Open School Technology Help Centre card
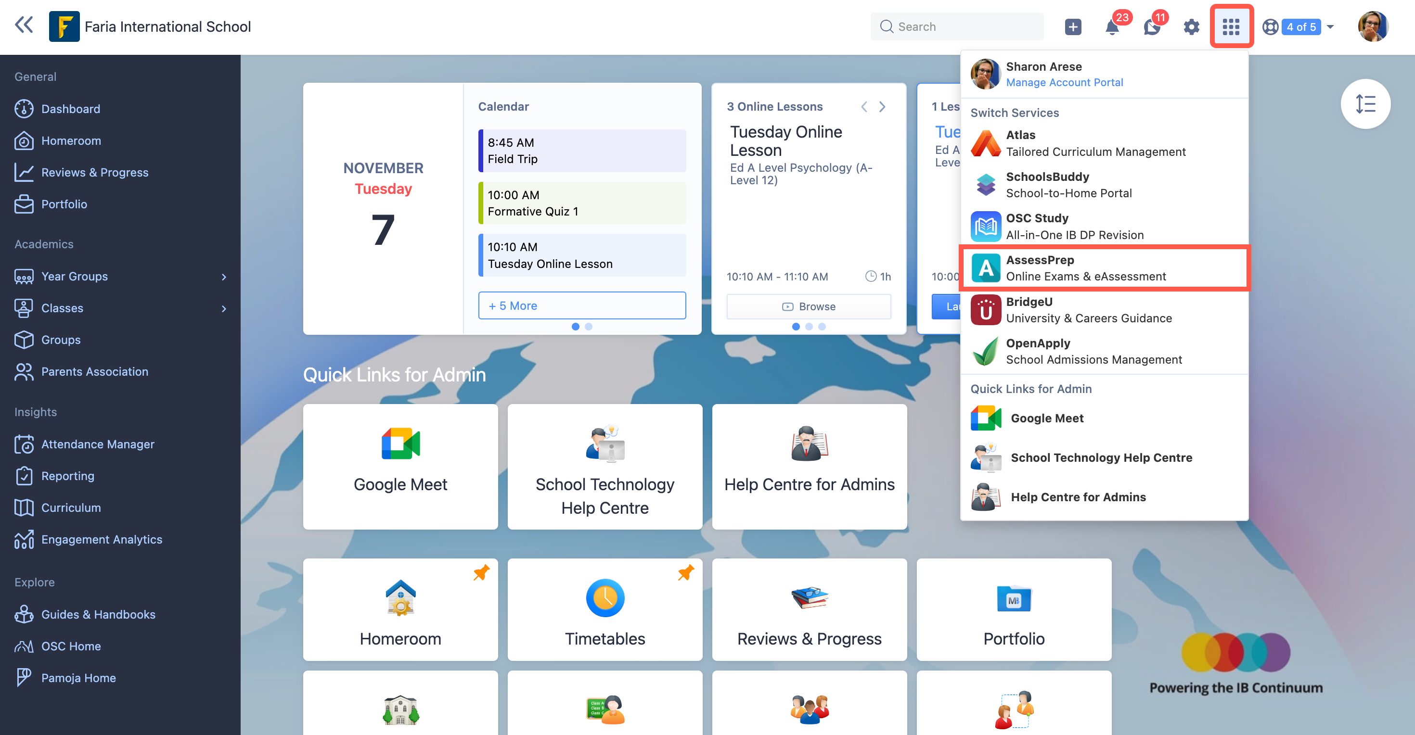Viewport: 1415px width, 735px height. 605,467
